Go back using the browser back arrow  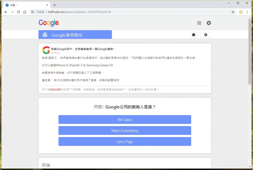click(x=6, y=12)
